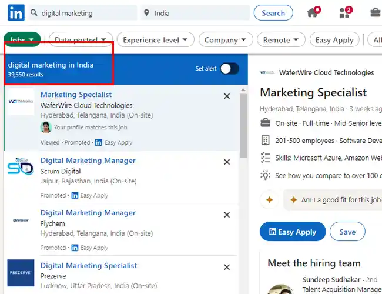
Task: Click the LinkedIn icon on Scrum Digital card
Action: tap(75, 196)
